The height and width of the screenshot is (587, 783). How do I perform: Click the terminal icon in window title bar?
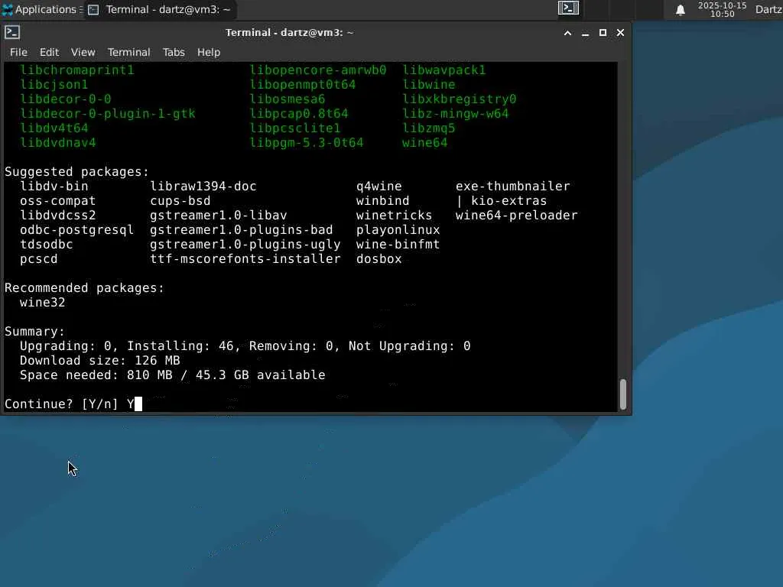click(12, 32)
